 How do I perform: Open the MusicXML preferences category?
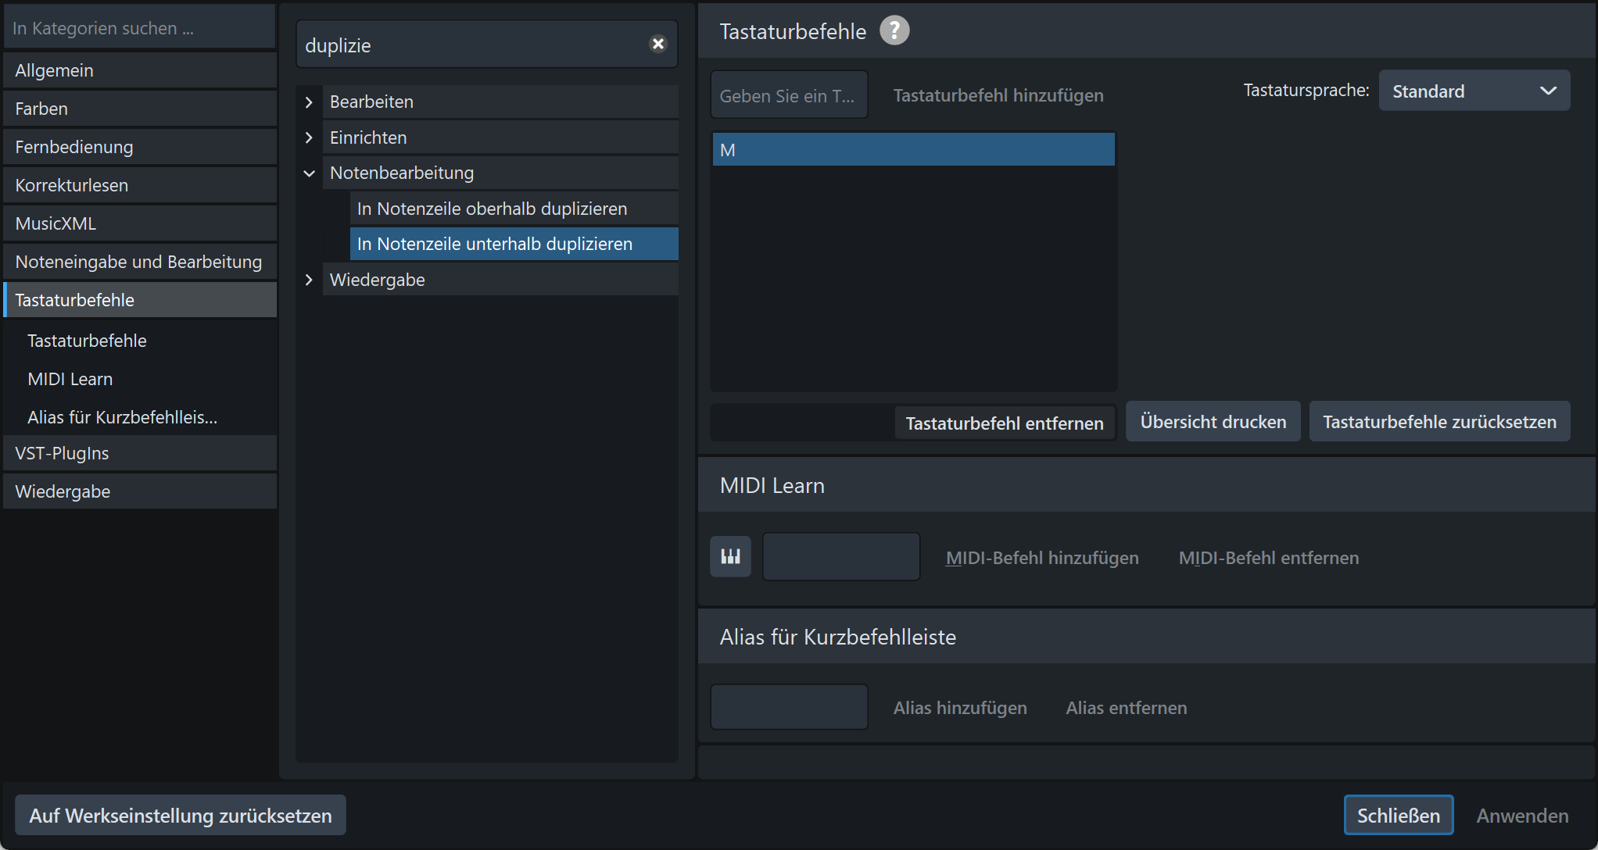139,223
